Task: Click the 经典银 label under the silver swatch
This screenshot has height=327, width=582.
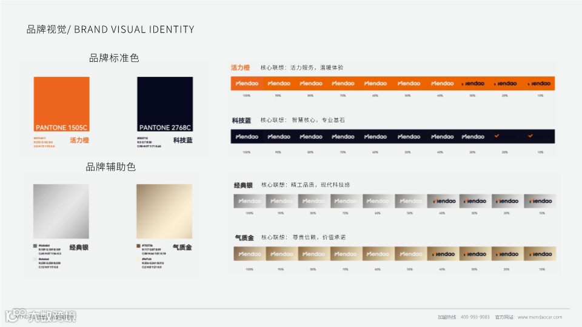Action: [x=79, y=247]
